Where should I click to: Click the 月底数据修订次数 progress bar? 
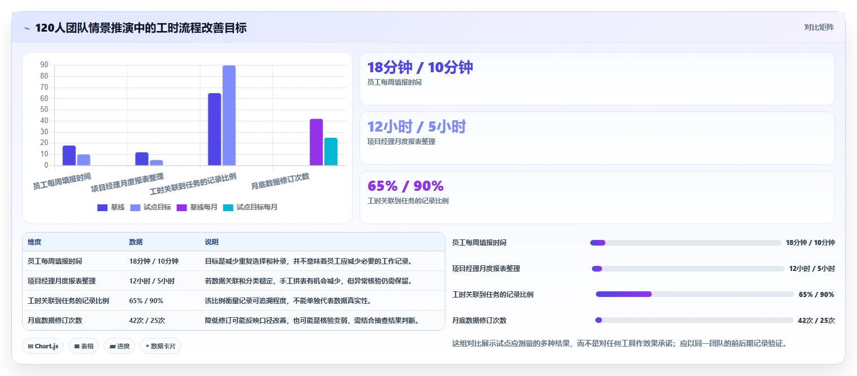pos(694,320)
